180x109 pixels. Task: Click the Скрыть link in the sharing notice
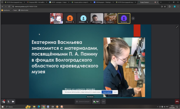[x=115, y=92]
